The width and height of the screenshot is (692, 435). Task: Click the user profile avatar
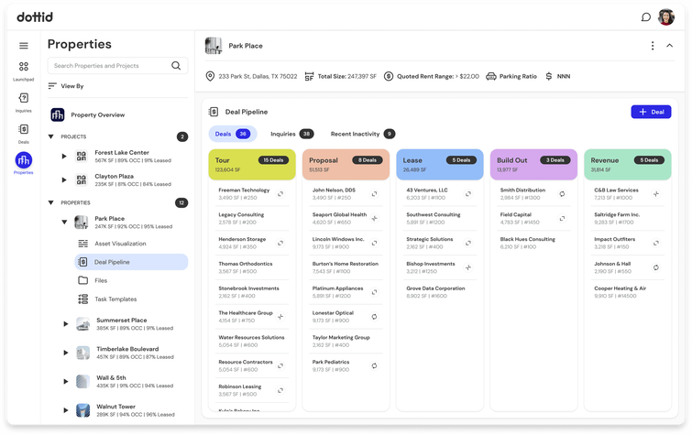point(666,16)
